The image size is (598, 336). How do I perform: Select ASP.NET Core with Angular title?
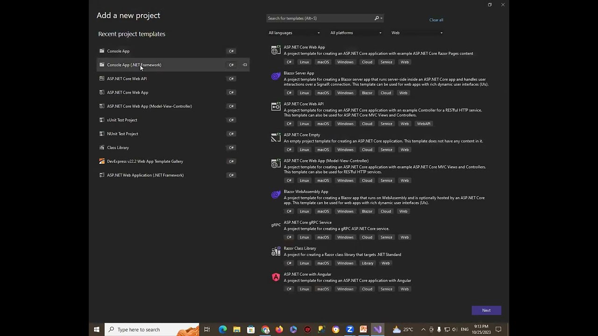coord(307,274)
